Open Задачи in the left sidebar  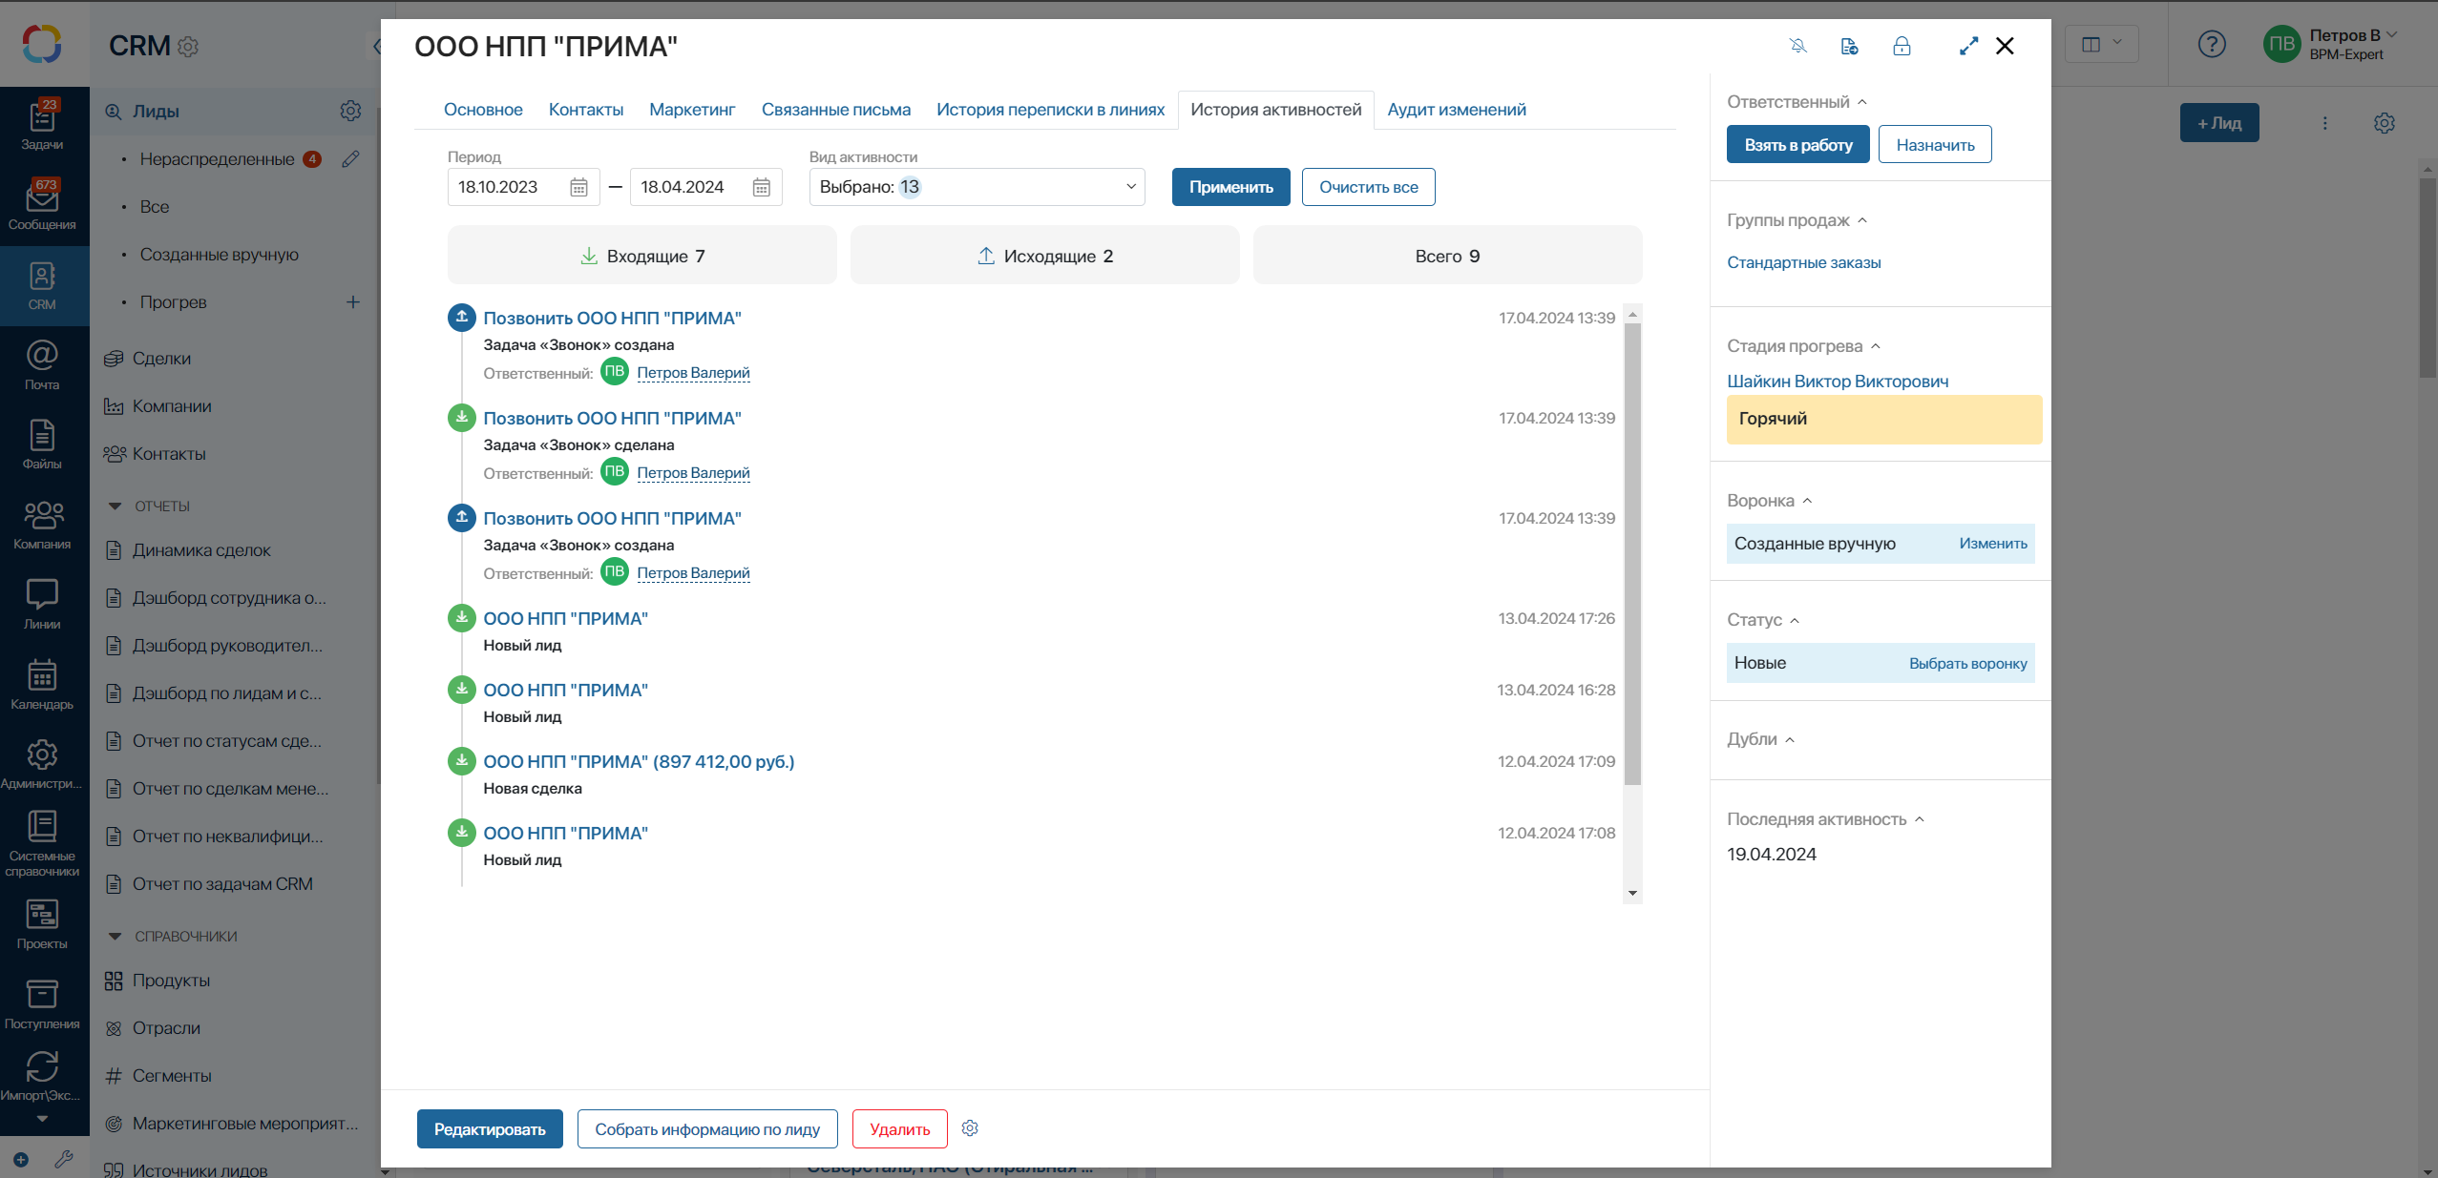tap(42, 125)
